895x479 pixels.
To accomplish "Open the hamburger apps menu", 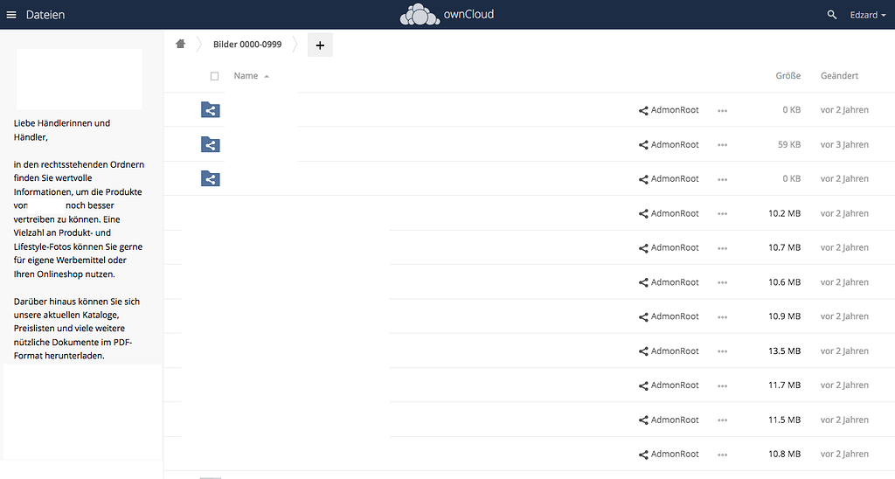I will 11,15.
